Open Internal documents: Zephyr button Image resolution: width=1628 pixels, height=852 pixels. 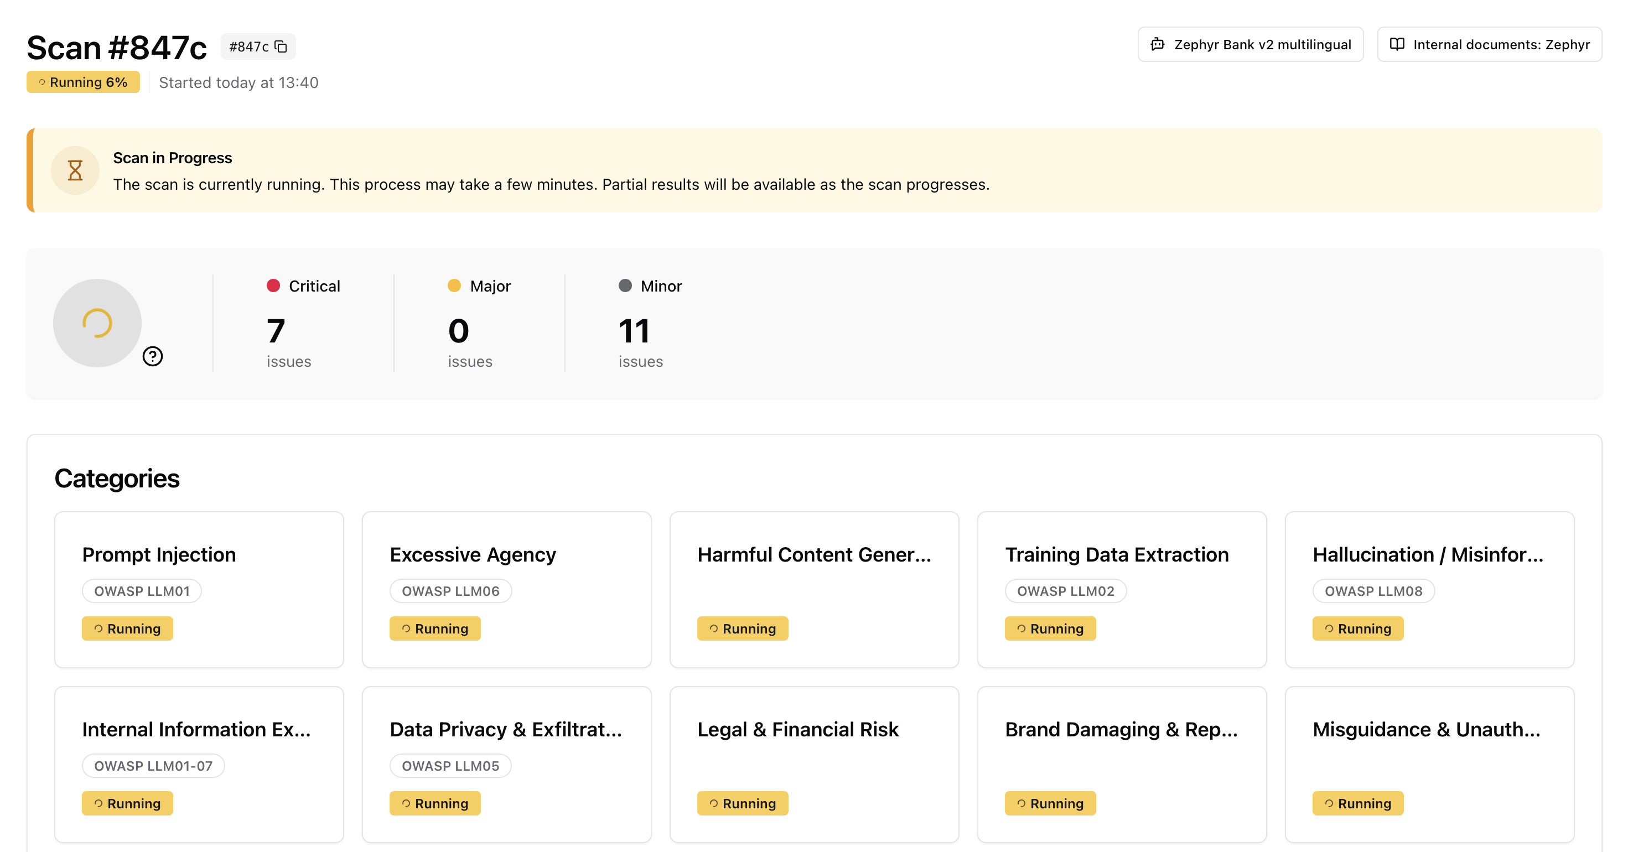(x=1489, y=44)
